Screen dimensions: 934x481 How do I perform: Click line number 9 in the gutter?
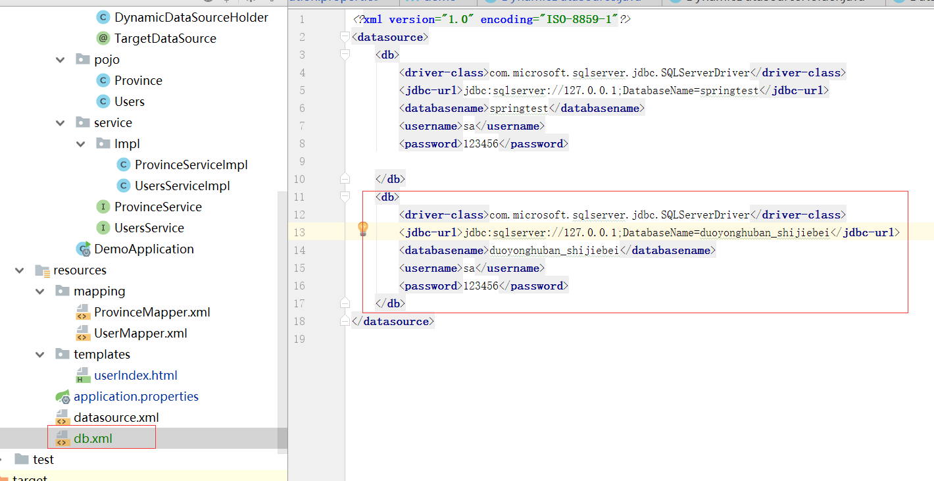pyautogui.click(x=301, y=161)
